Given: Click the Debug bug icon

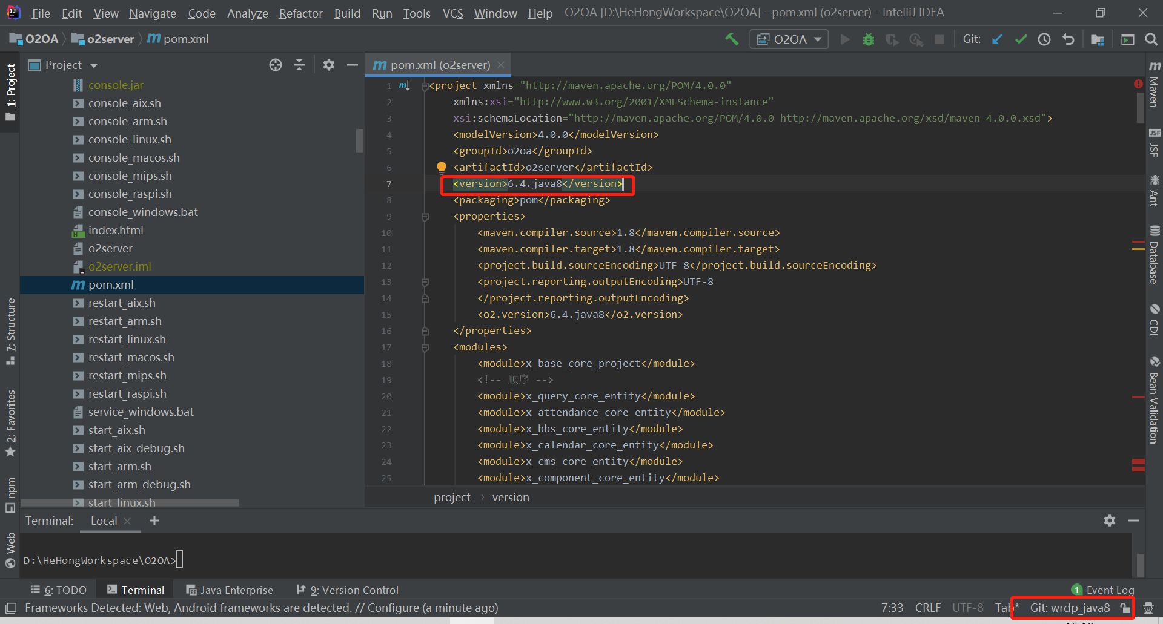Looking at the screenshot, I should pos(869,39).
